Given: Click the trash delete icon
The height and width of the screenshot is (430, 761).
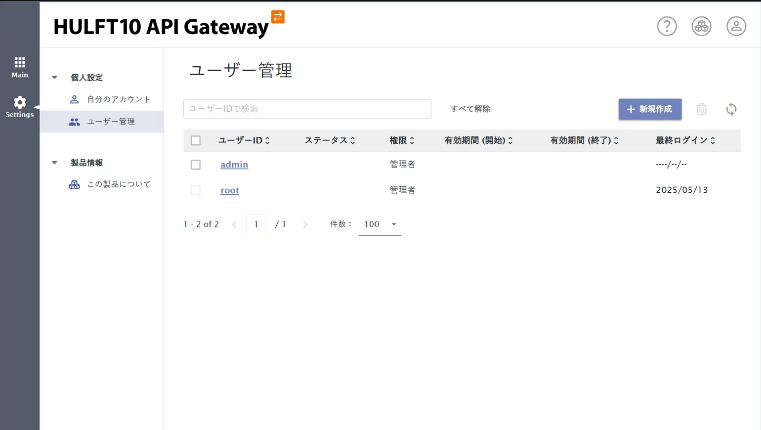Looking at the screenshot, I should pyautogui.click(x=701, y=109).
